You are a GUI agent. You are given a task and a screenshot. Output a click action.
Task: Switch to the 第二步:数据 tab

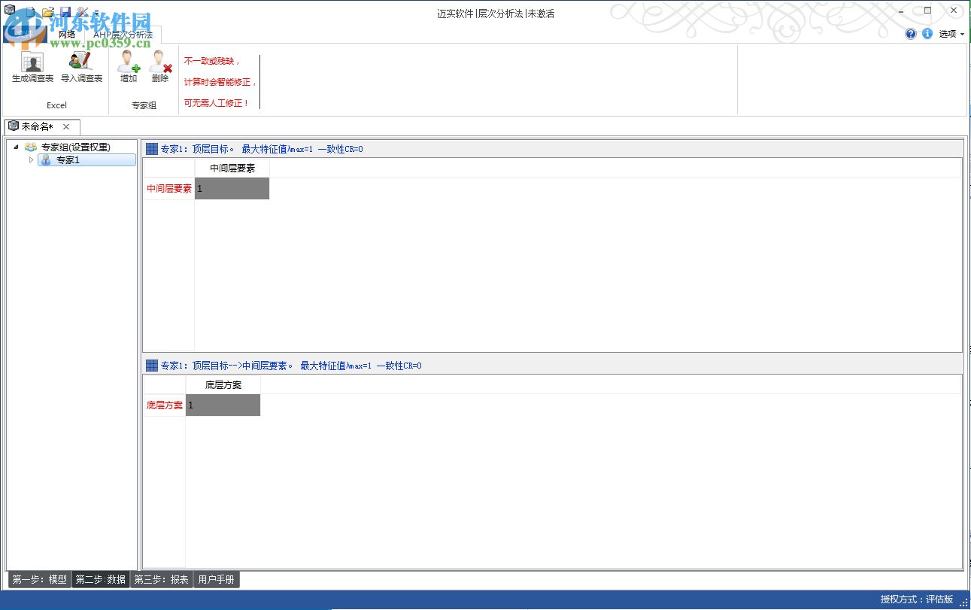(x=101, y=579)
